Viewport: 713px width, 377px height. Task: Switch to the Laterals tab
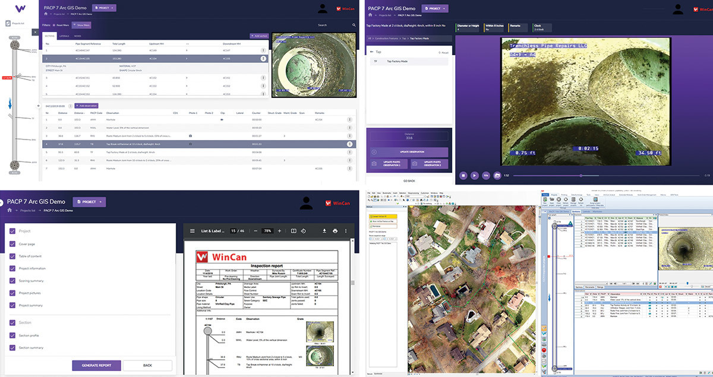click(x=64, y=36)
